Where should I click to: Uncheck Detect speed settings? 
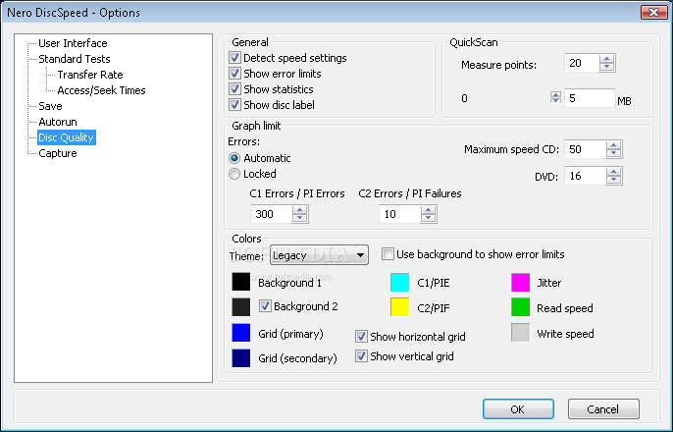pos(234,58)
